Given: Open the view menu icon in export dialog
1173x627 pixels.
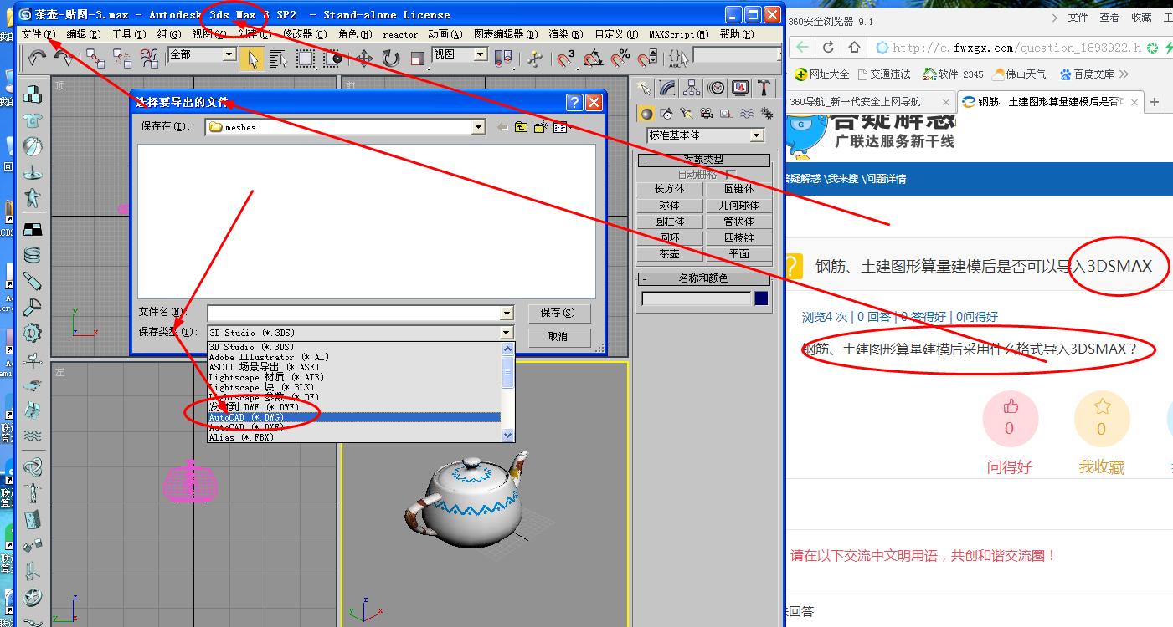Looking at the screenshot, I should [x=561, y=127].
